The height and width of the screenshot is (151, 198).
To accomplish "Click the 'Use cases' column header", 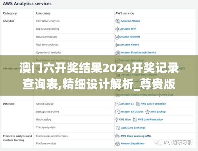I will 43,13.
